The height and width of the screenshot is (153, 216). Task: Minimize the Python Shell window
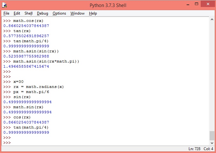tap(188, 4)
